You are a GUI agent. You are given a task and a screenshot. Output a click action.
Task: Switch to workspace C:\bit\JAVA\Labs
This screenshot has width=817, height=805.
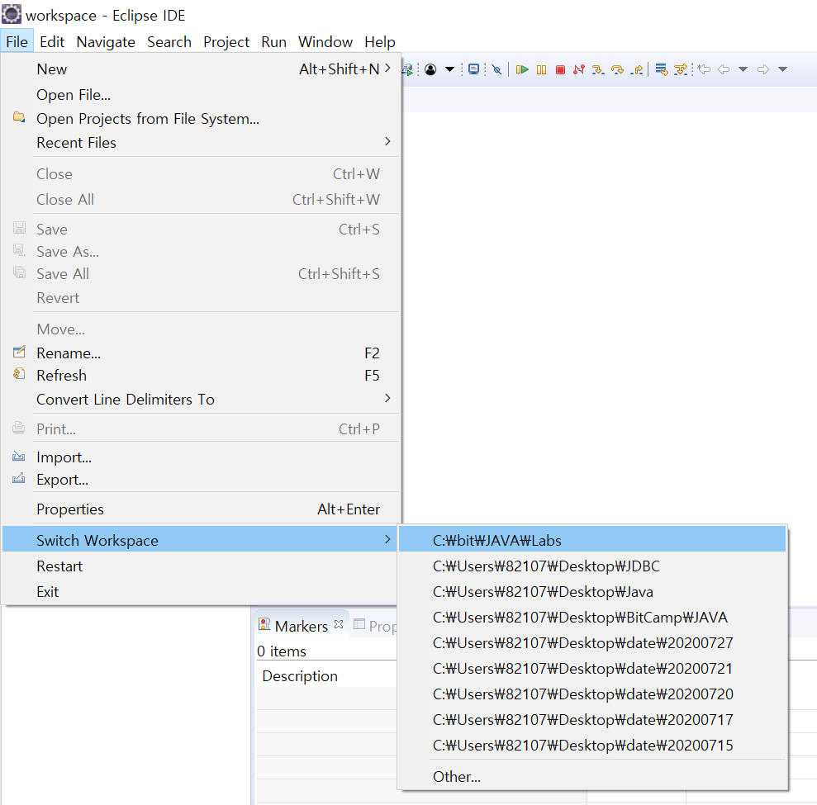(x=592, y=541)
